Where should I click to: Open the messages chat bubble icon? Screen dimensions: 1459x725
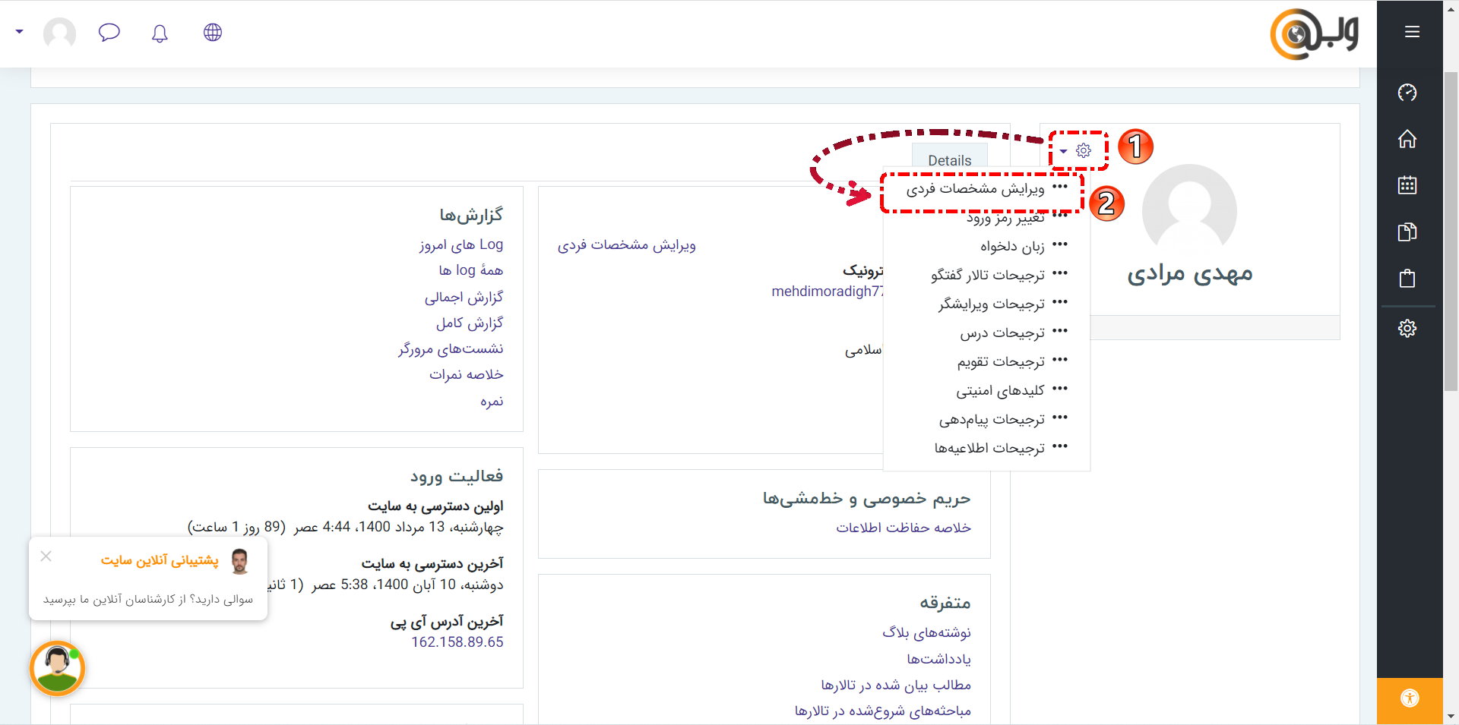[109, 33]
